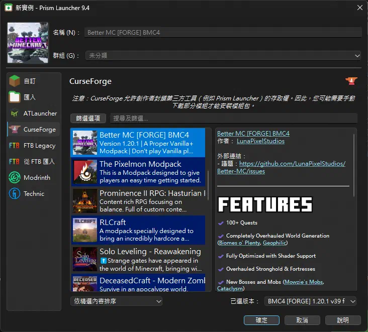Click the 搜尋及篩選 search field
368x332 pixels.
point(234,118)
